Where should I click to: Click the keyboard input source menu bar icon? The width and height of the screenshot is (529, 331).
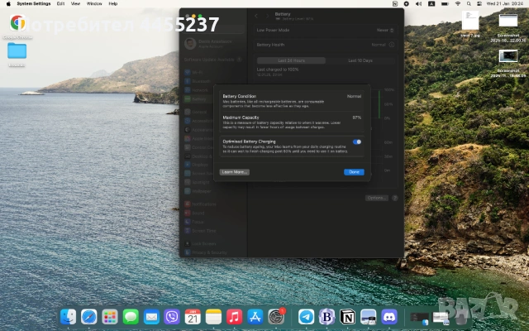(431, 3)
